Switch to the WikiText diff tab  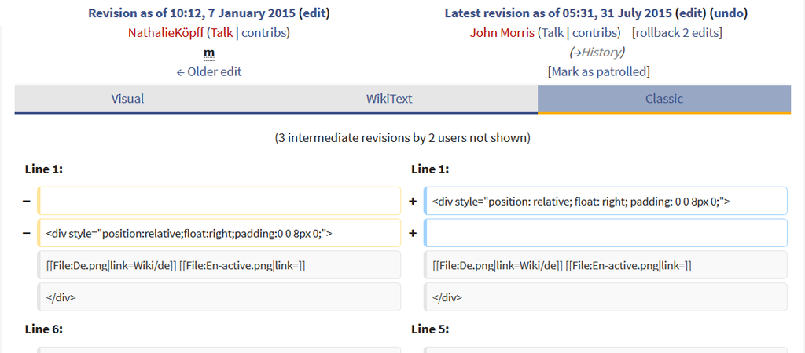[389, 99]
